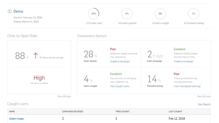Click Create a campaign under Last campaign

(183, 61)
